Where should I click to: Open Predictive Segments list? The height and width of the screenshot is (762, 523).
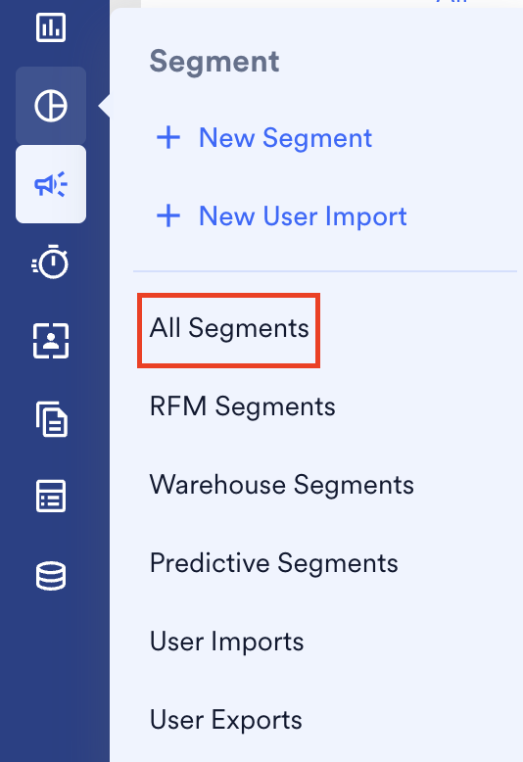273,563
